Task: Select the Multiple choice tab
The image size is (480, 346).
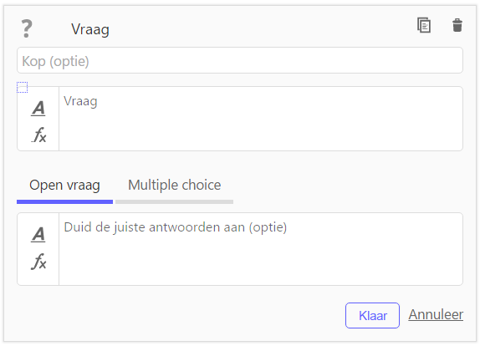Action: pos(175,185)
